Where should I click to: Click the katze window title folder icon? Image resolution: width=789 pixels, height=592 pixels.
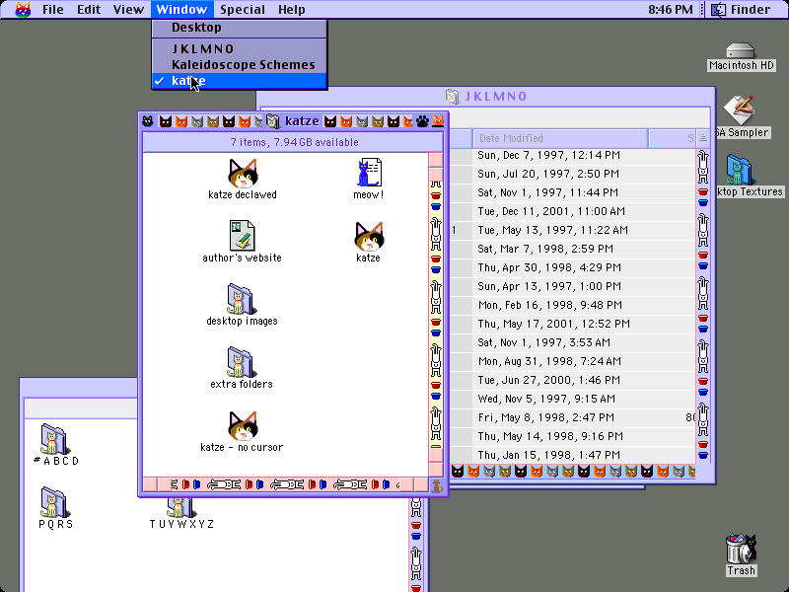[x=273, y=121]
